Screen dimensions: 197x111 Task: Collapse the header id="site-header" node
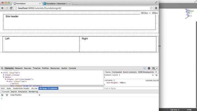(6, 79)
